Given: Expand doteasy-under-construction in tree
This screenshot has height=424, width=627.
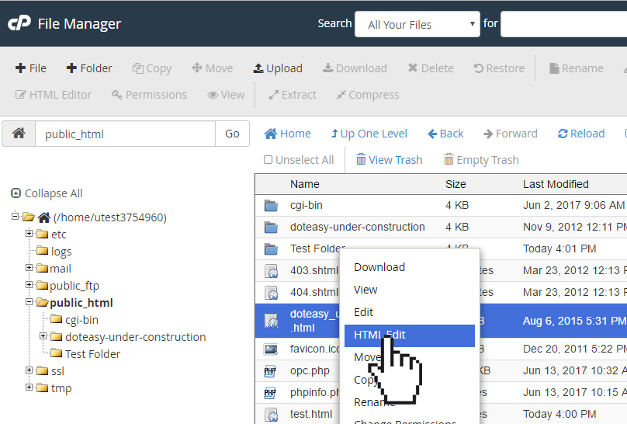Looking at the screenshot, I should point(43,335).
